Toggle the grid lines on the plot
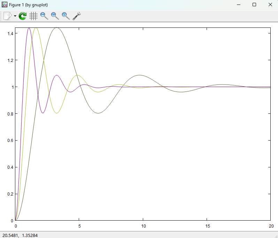 33,16
